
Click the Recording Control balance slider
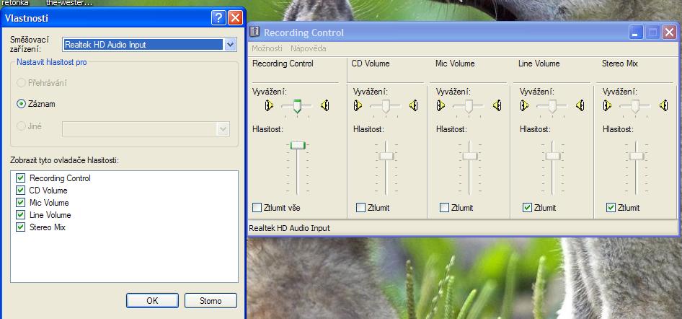coord(297,106)
